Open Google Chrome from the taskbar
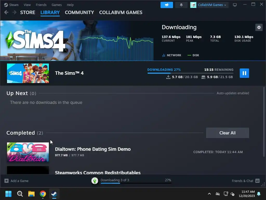Screen dimensions: 266x200 click(x=43, y=194)
